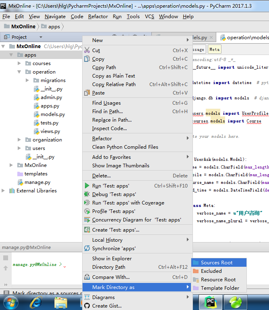Click the Concurrency Diagram icon
Image resolution: width=269 pixels, height=310 pixels.
click(87, 219)
